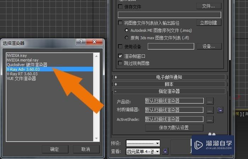248x159 pixels.
Task: Open 预设 dropdown
Action: (143, 143)
